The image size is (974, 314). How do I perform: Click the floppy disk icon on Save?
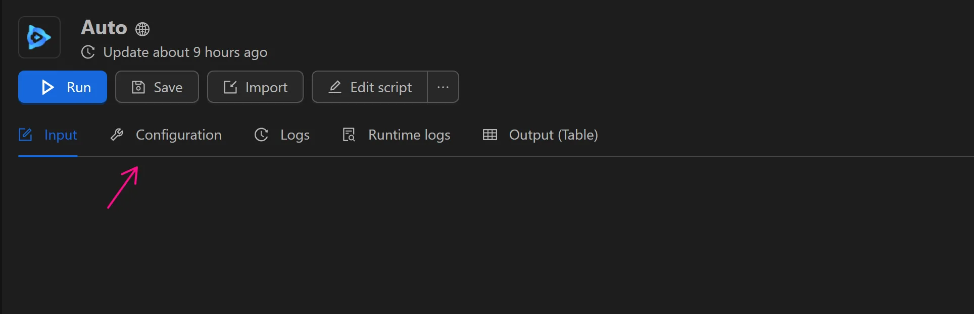tap(138, 87)
